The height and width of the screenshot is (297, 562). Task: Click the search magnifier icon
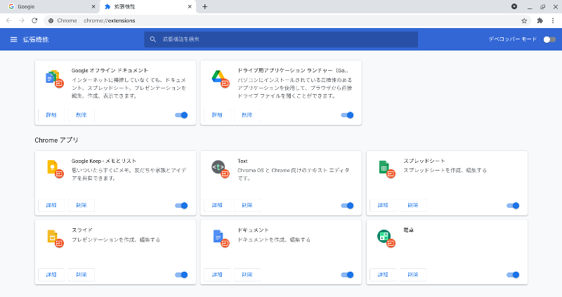(x=153, y=39)
